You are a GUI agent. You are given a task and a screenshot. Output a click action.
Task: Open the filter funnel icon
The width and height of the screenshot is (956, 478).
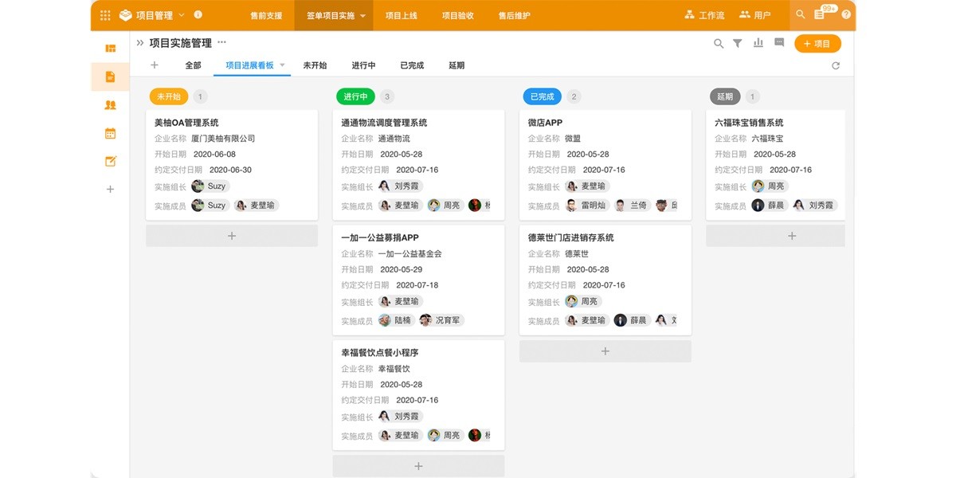(x=738, y=44)
